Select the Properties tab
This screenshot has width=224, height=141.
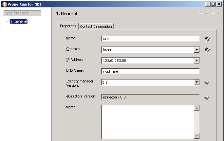click(x=68, y=26)
